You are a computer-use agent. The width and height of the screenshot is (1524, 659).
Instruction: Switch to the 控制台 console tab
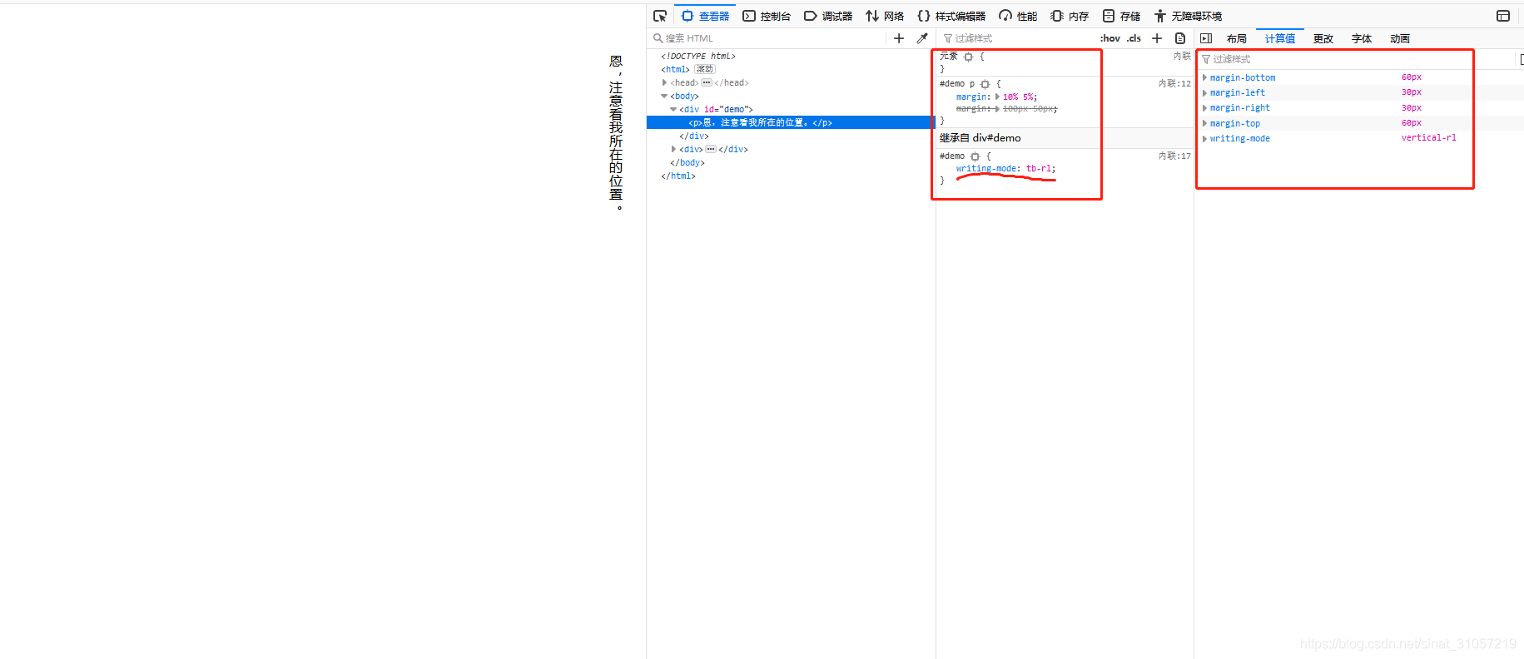click(x=767, y=16)
